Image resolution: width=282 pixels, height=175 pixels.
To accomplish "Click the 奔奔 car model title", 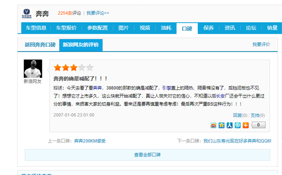I will [x=42, y=14].
